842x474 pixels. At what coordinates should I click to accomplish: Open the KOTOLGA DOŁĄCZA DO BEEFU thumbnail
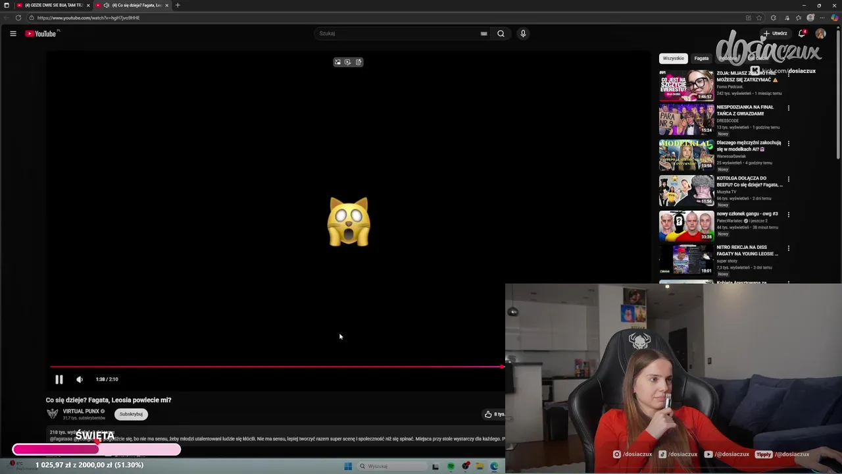(x=686, y=190)
